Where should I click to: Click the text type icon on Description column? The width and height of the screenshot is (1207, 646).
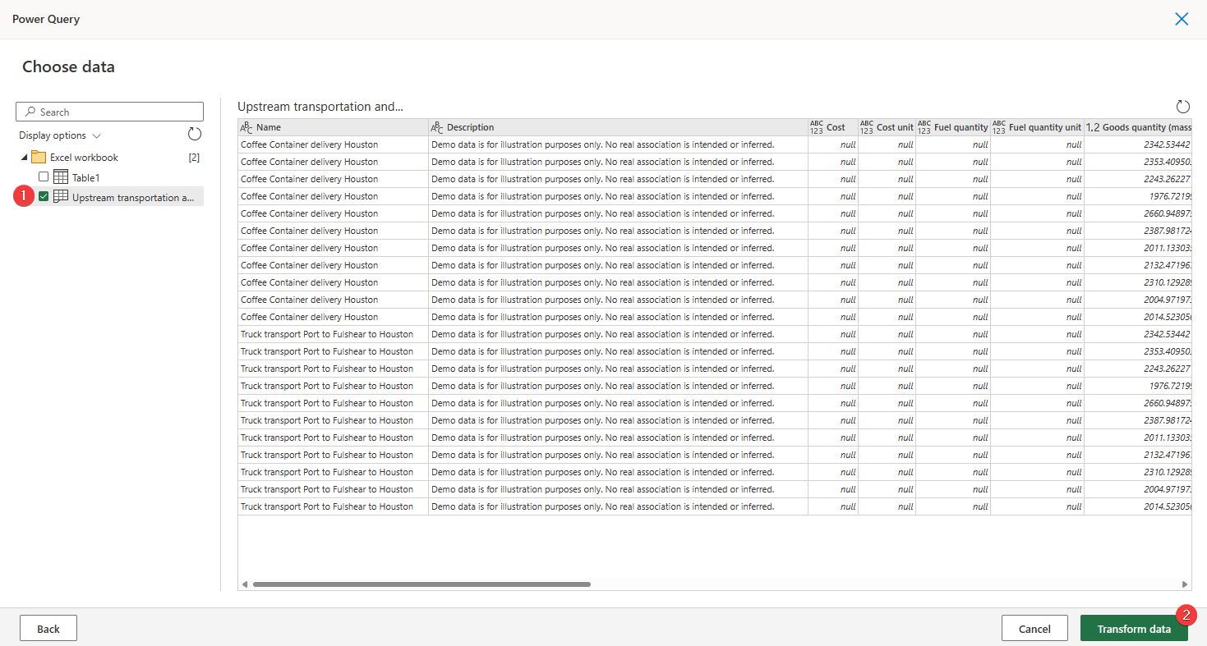(437, 127)
